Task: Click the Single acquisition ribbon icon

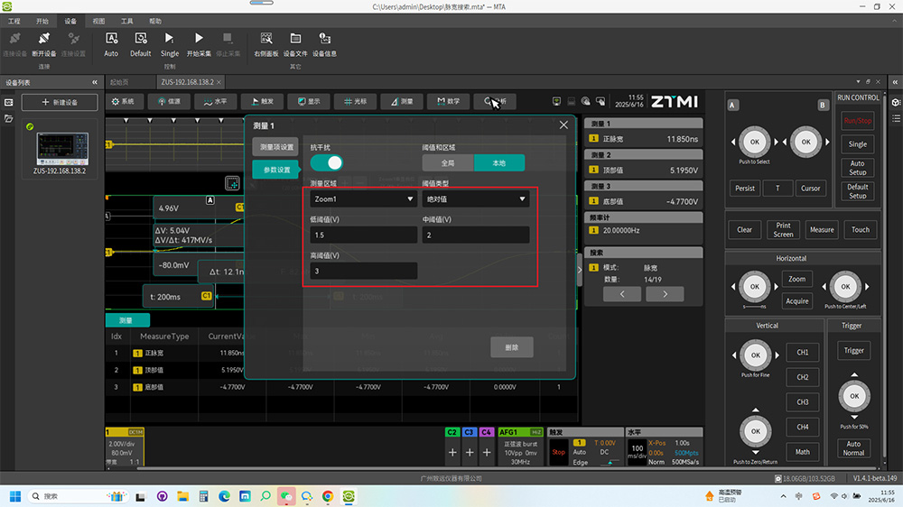Action: (x=170, y=40)
